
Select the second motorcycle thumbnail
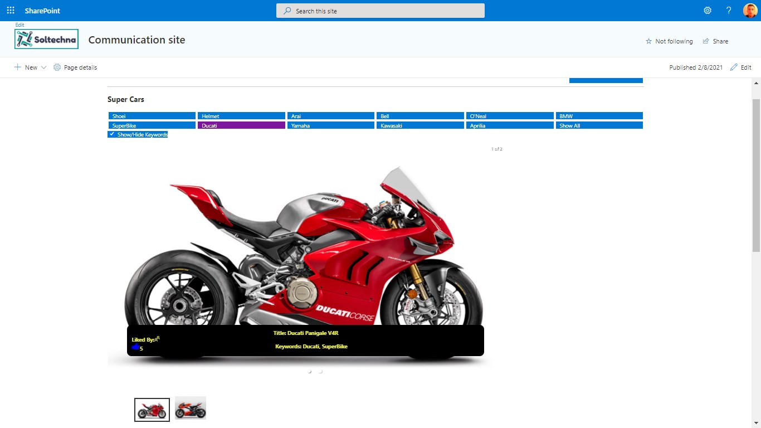(x=191, y=407)
